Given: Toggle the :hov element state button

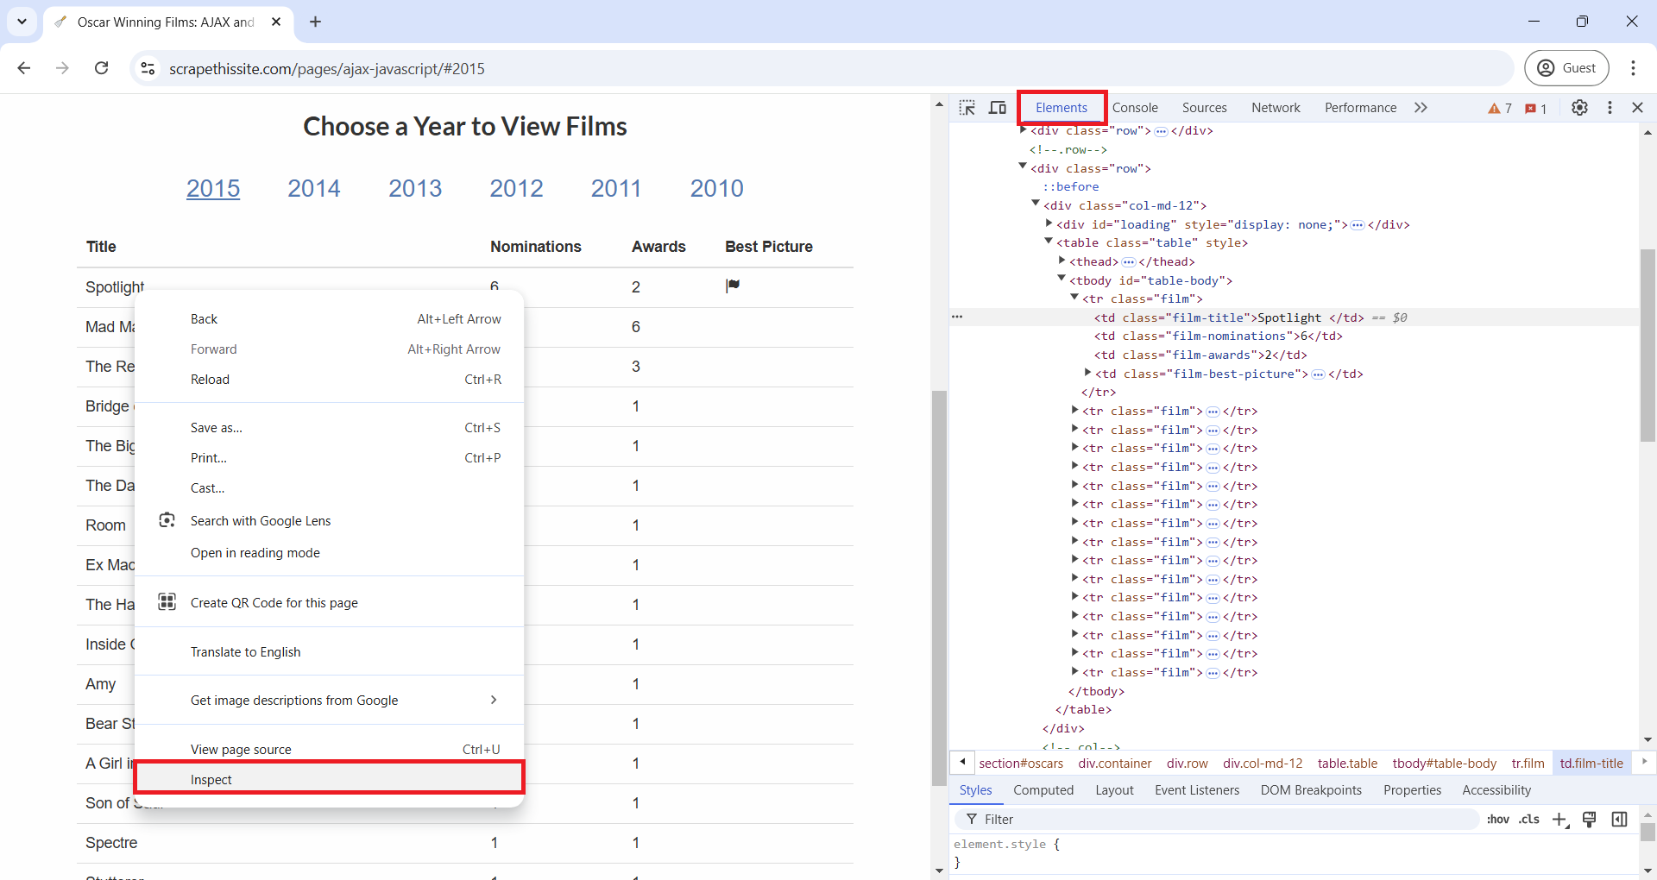Looking at the screenshot, I should pyautogui.click(x=1498, y=820).
